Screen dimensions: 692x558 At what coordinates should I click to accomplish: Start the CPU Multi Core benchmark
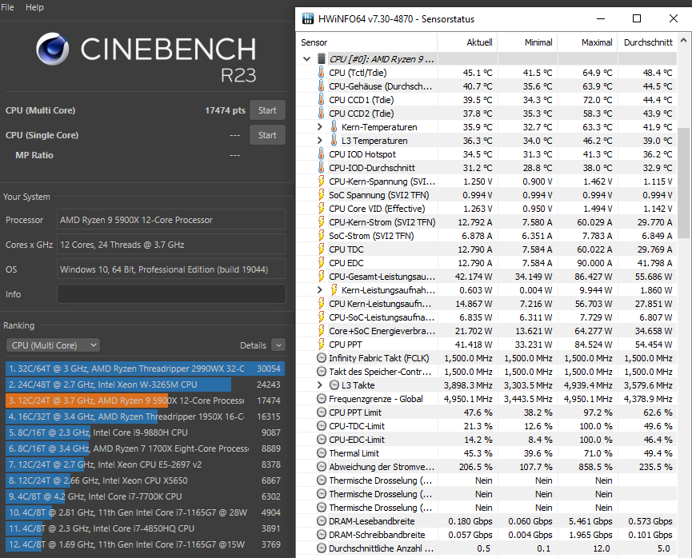point(267,110)
